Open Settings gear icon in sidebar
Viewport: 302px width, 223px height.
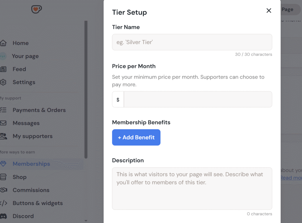point(3,82)
